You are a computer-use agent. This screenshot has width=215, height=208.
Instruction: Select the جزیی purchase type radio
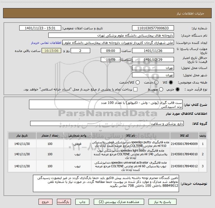pyautogui.click(x=177, y=89)
